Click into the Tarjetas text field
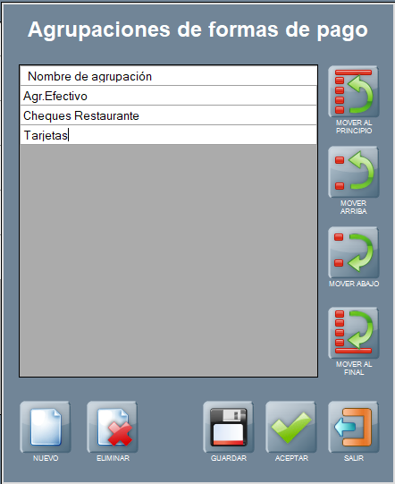The height and width of the screenshot is (484, 395). [x=168, y=135]
